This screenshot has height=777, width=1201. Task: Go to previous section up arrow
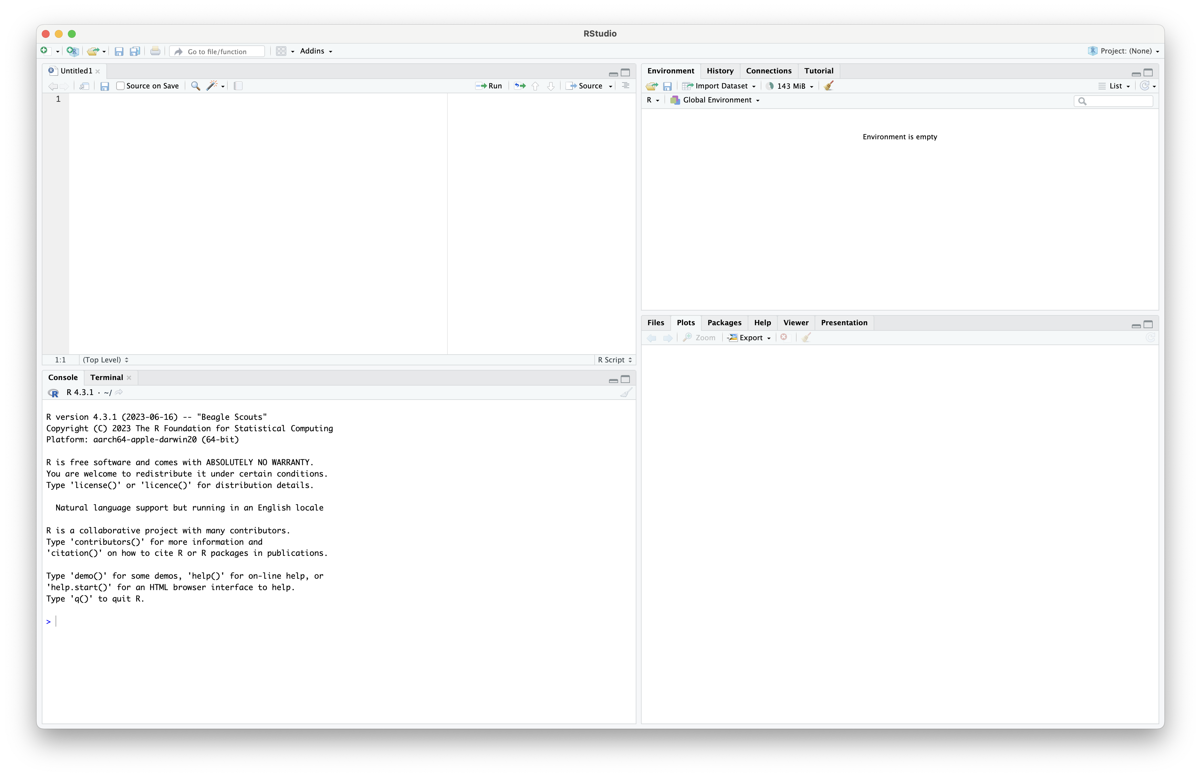coord(536,86)
